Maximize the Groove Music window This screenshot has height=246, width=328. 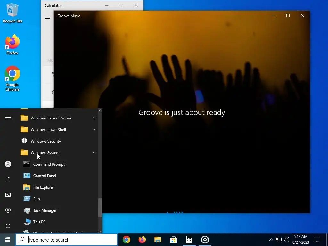click(288, 16)
